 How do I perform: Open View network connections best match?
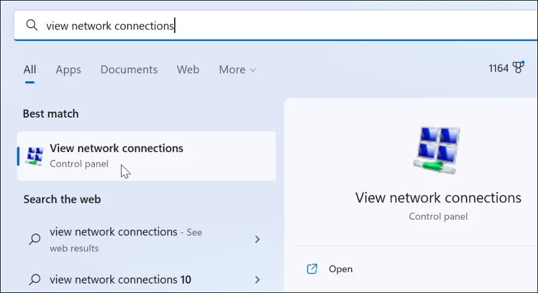click(x=147, y=156)
